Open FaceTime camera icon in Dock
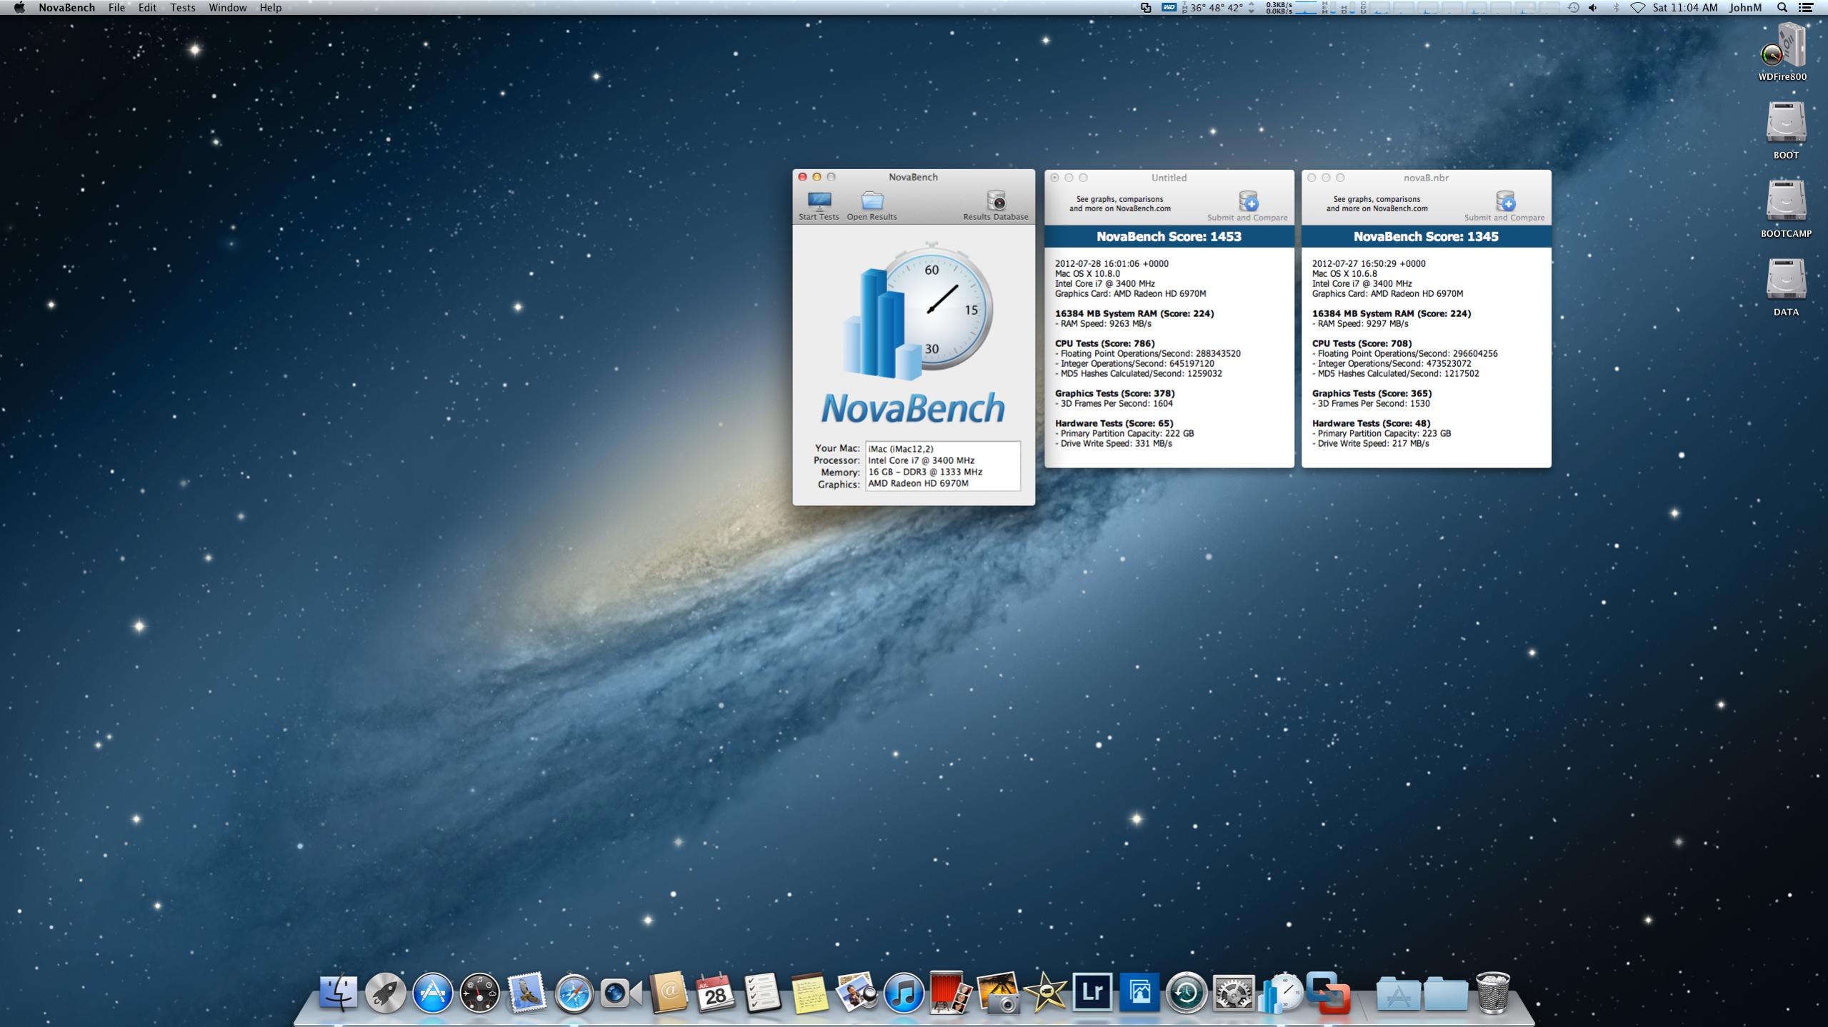1828x1027 pixels. pyautogui.click(x=620, y=993)
